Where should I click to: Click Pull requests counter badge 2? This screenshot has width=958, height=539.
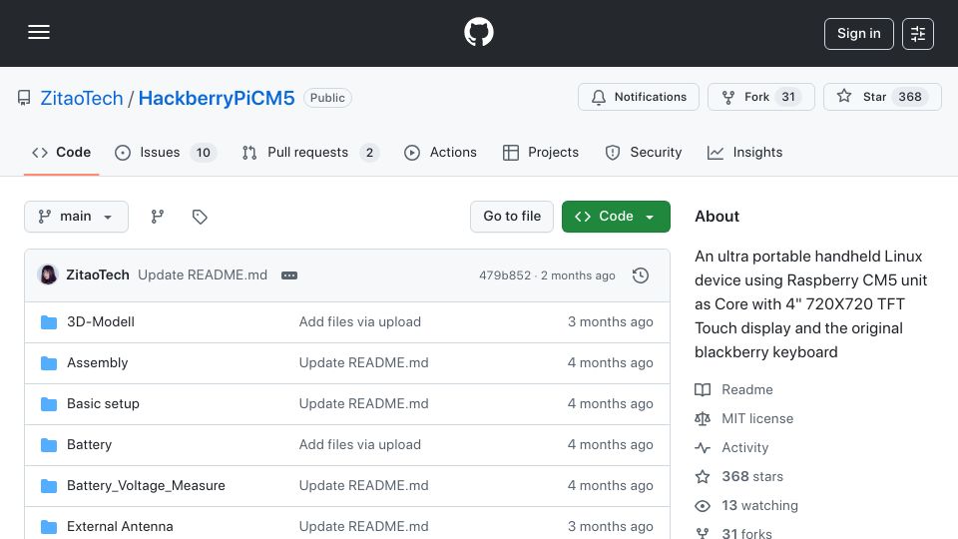(369, 153)
